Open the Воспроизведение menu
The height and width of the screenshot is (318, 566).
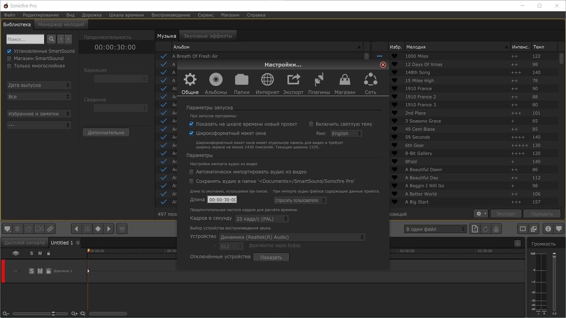(x=171, y=15)
